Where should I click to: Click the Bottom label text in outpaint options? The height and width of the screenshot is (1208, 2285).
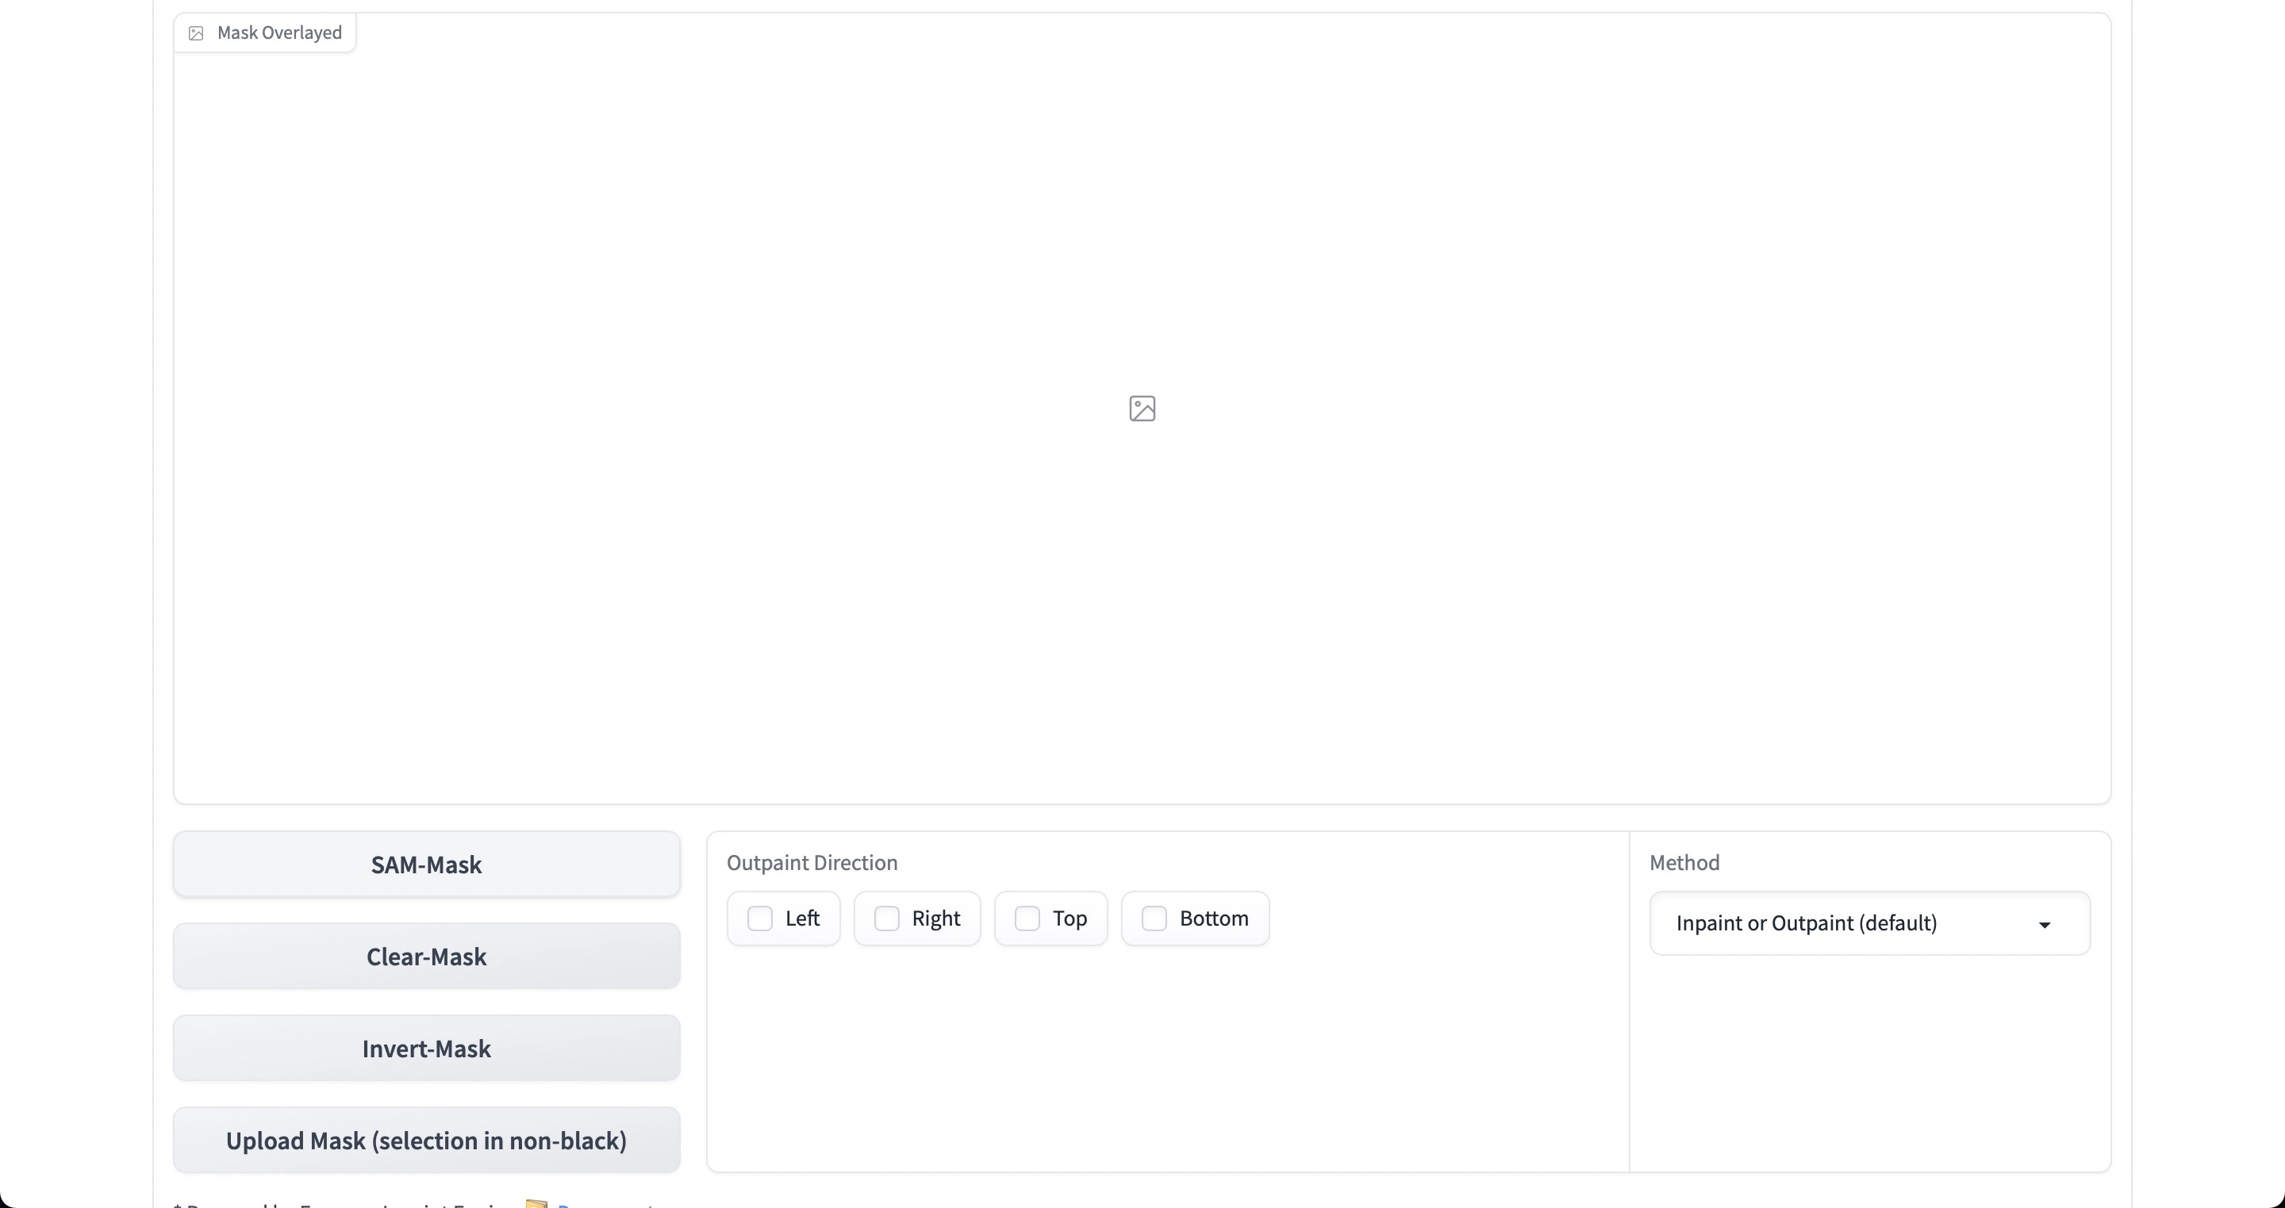click(1213, 918)
